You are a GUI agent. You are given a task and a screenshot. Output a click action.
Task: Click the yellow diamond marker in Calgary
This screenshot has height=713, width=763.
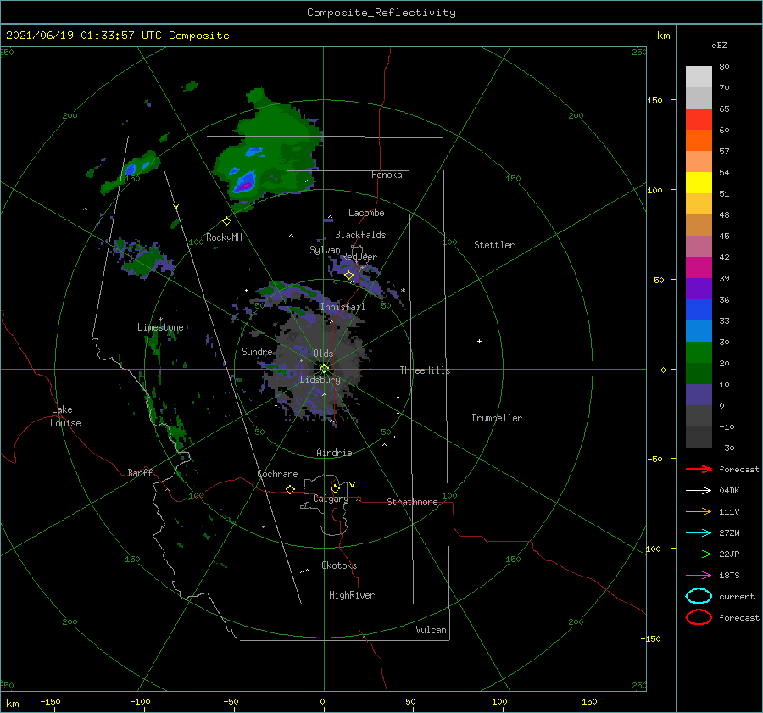[335, 488]
